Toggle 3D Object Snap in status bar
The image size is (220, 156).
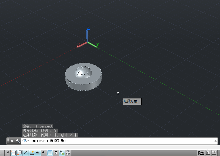20,153
